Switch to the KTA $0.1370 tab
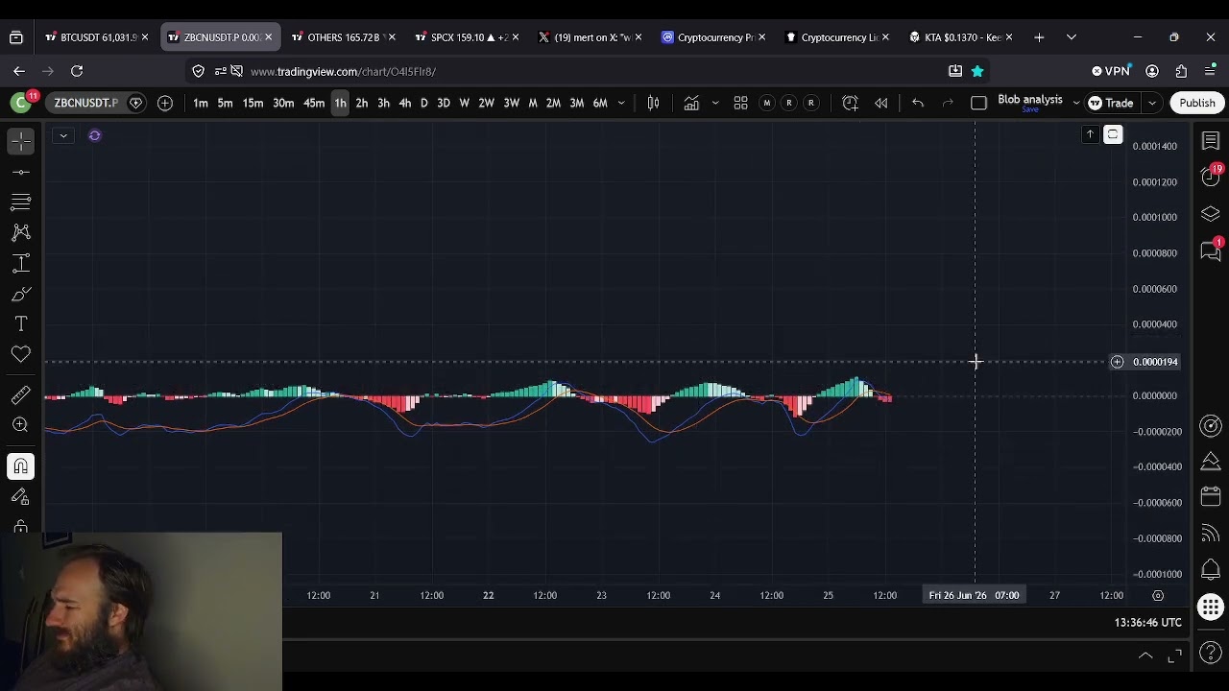This screenshot has width=1229, height=691. pyautogui.click(x=962, y=37)
